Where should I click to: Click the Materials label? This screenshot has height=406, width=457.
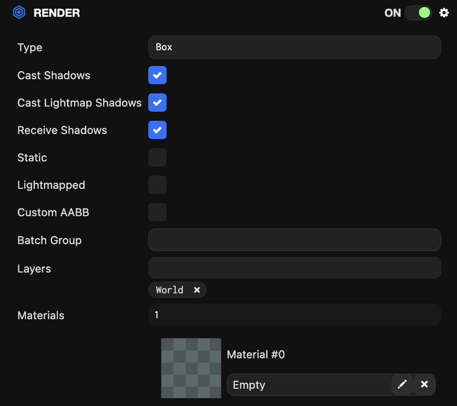(x=41, y=316)
